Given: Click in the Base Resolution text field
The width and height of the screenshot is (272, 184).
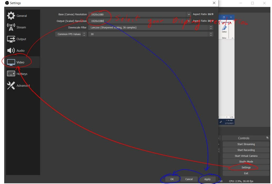Looking at the screenshot, I should (x=137, y=14).
